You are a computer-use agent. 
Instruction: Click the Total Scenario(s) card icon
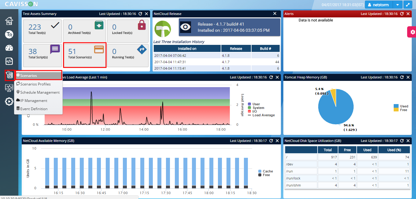click(x=99, y=49)
